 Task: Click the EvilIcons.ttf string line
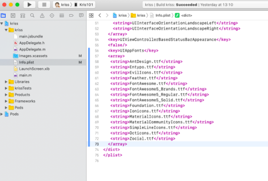click(146, 72)
